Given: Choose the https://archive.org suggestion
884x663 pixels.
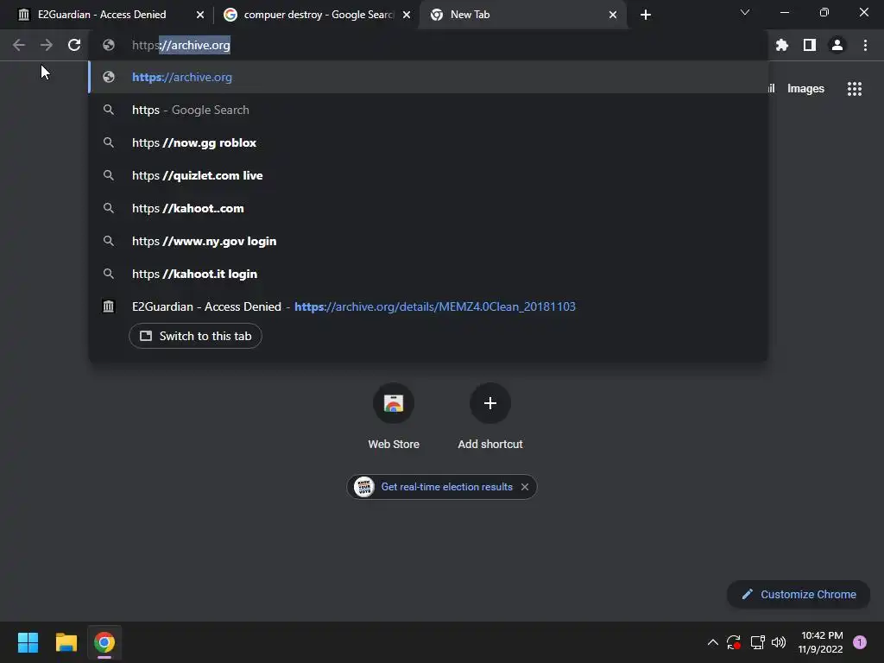Looking at the screenshot, I should (428, 77).
